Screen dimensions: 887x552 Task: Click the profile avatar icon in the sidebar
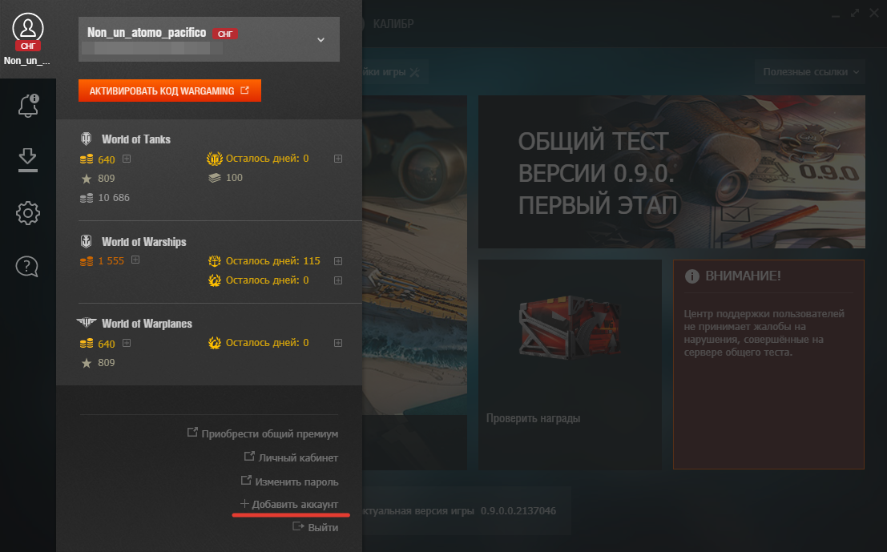(28, 27)
